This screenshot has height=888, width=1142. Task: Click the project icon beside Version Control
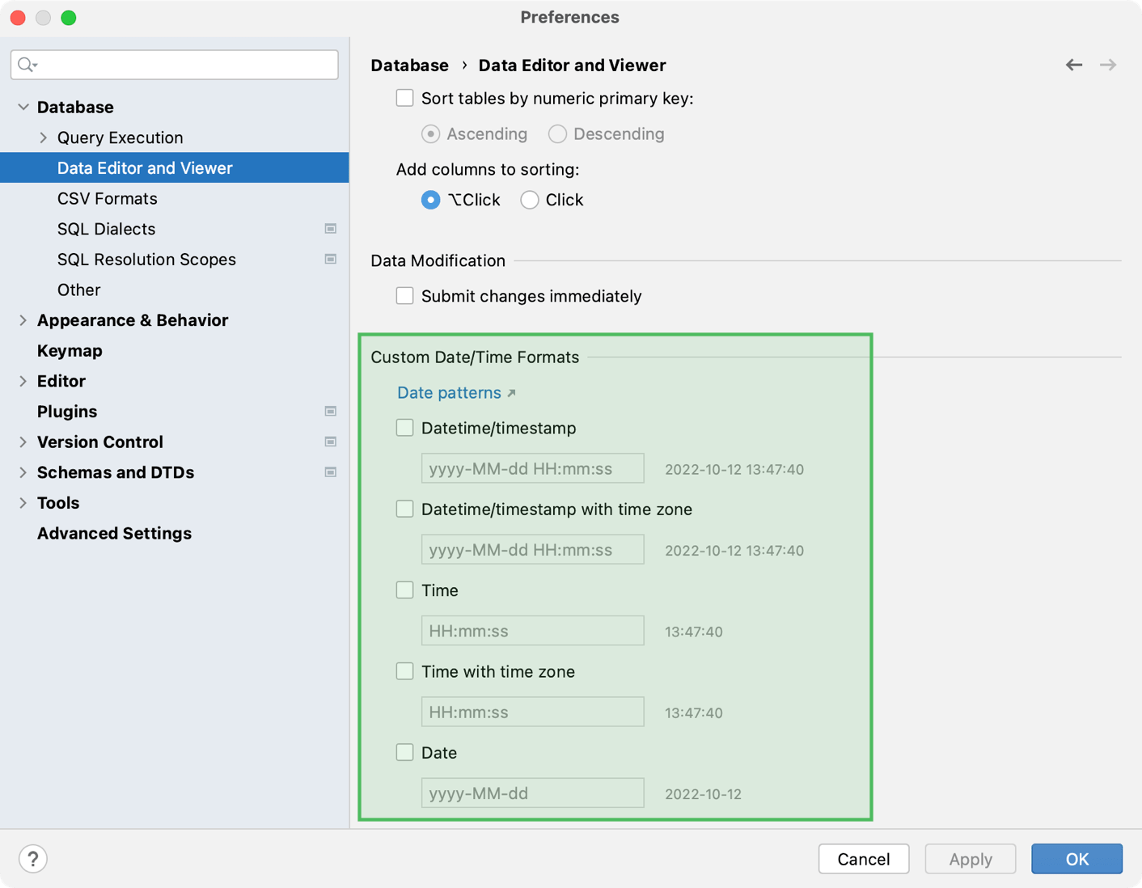click(x=331, y=442)
